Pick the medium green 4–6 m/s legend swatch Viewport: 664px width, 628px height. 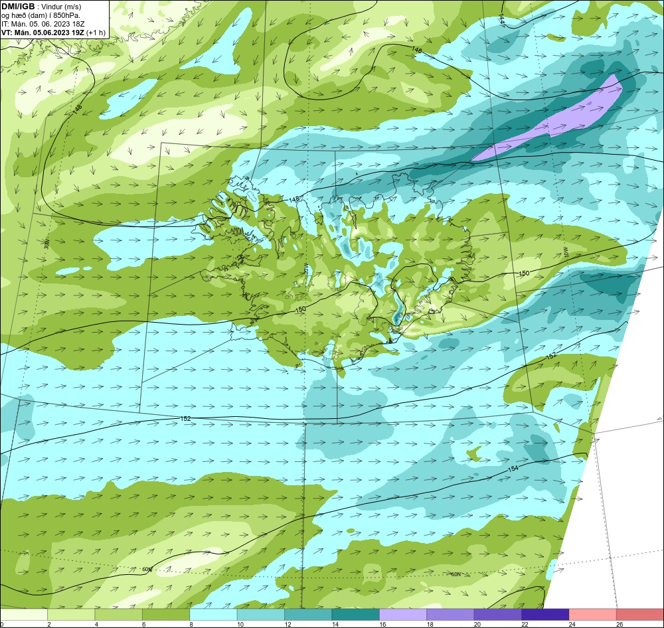tap(119, 614)
